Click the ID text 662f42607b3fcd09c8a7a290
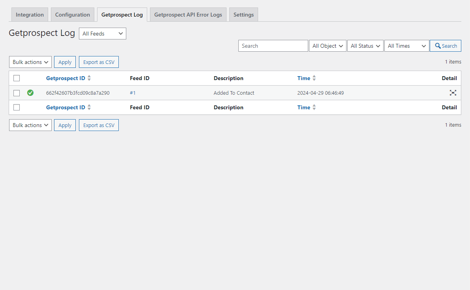 point(78,93)
